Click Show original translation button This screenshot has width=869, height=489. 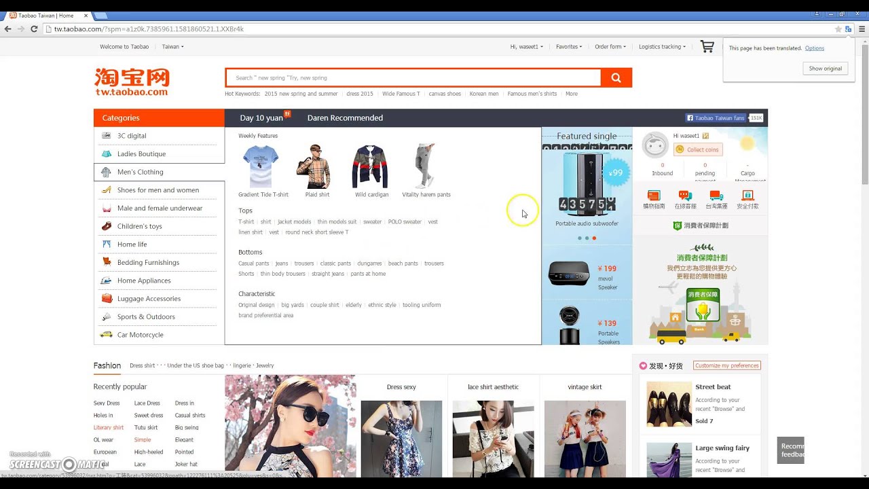[825, 69]
